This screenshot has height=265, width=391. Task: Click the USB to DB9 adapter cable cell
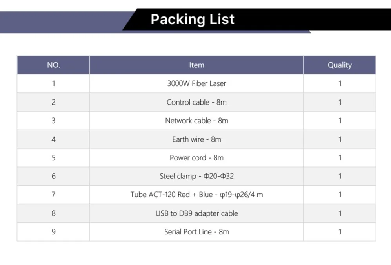pos(196,213)
